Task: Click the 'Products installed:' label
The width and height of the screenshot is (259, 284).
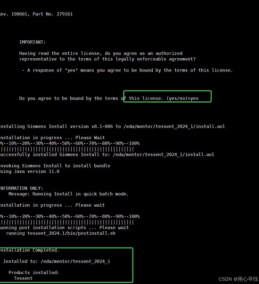Action: pos(34,272)
